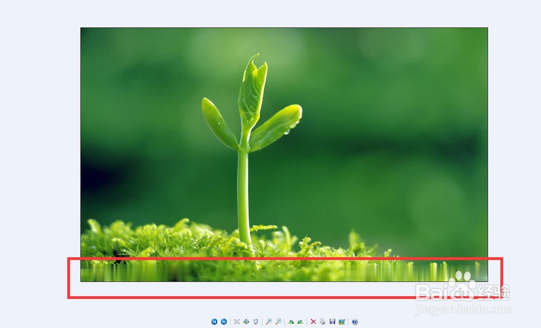Go to the previous image
This screenshot has height=328, width=541.
(215, 321)
